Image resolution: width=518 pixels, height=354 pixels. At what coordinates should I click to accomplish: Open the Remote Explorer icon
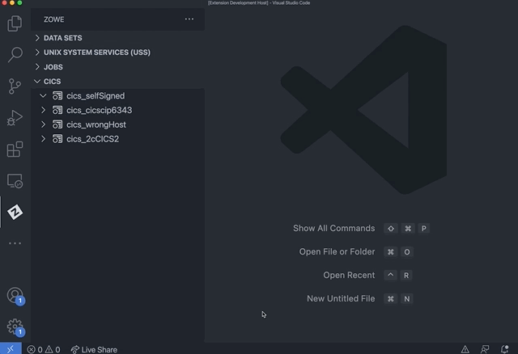pos(15,181)
